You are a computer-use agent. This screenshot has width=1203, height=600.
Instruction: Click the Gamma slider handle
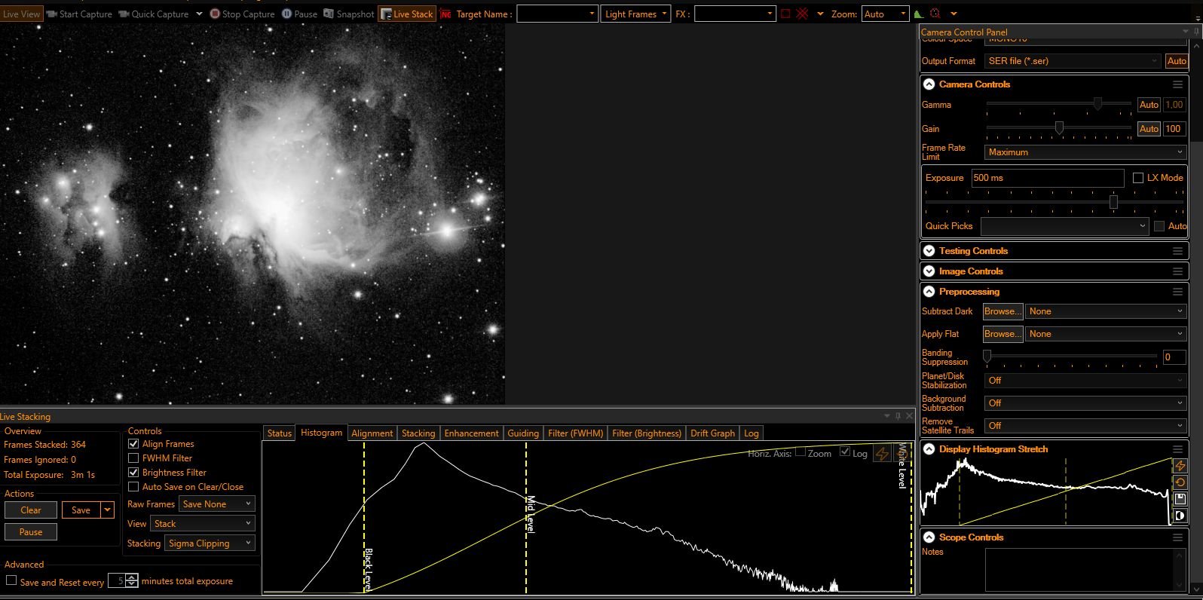click(1097, 104)
